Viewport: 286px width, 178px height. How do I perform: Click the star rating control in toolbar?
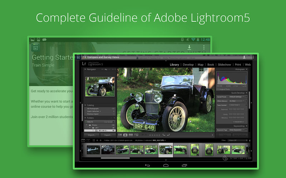point(154,135)
